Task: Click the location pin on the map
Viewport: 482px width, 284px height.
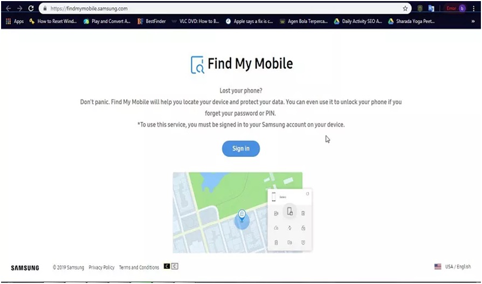Action: (242, 215)
